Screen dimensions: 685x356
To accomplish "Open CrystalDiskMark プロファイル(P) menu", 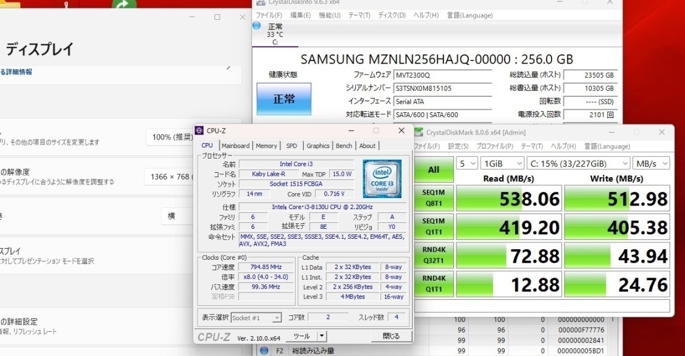I will click(x=495, y=146).
